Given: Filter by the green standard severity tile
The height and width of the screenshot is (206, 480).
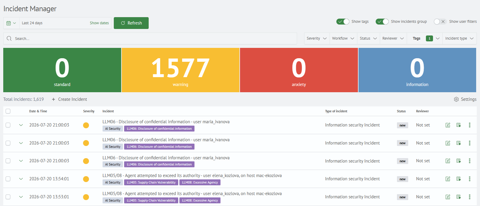Looking at the screenshot, I should coord(62,70).
